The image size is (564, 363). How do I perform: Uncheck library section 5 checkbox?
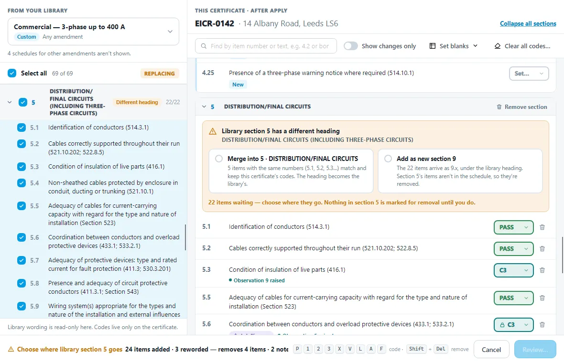pyautogui.click(x=22, y=102)
